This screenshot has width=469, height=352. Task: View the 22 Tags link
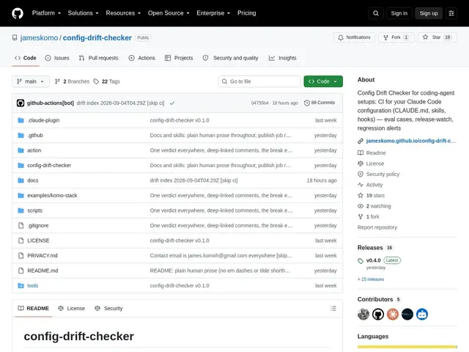pyautogui.click(x=106, y=81)
